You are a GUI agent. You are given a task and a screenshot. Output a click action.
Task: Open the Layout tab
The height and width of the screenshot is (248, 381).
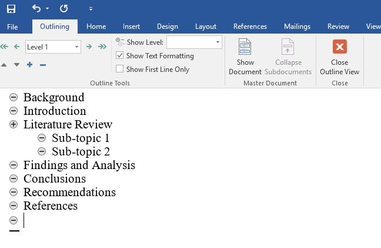tap(206, 27)
